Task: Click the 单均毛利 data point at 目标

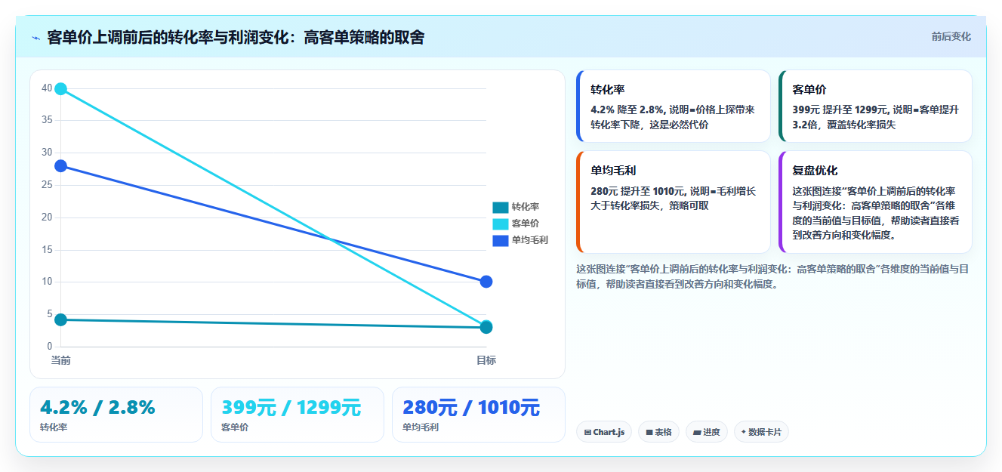Action: 486,282
